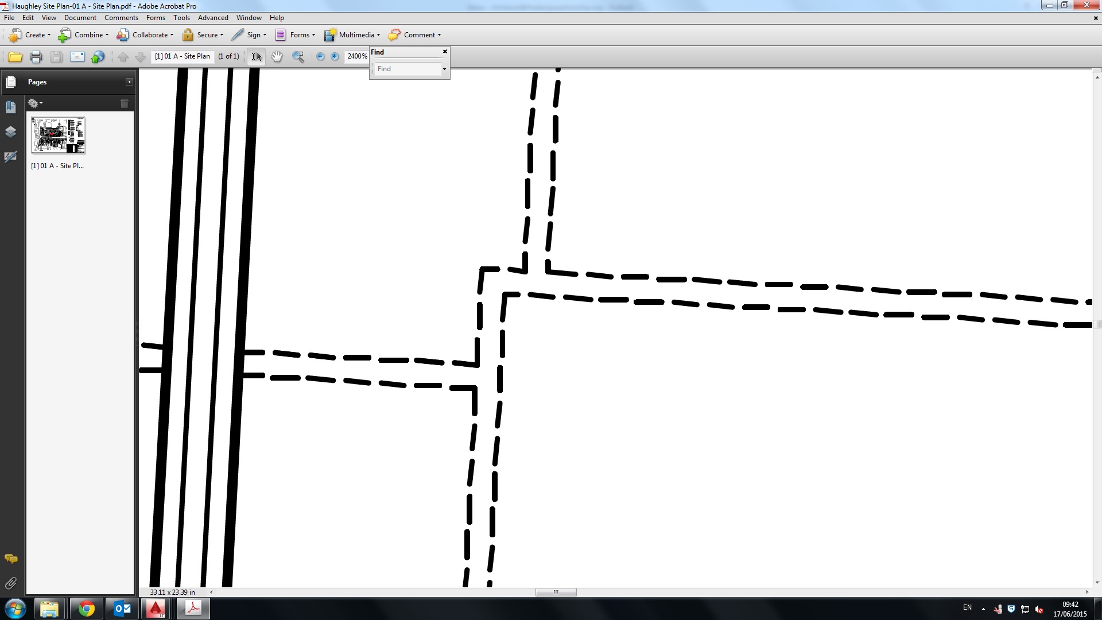Click the View menu item
The image size is (1102, 620).
tap(48, 17)
